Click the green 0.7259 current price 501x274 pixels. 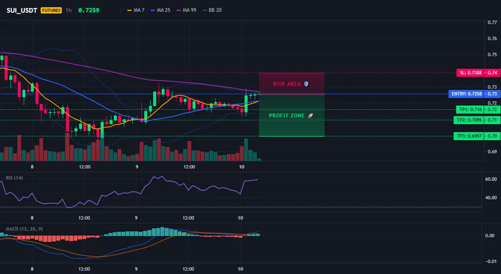[89, 10]
